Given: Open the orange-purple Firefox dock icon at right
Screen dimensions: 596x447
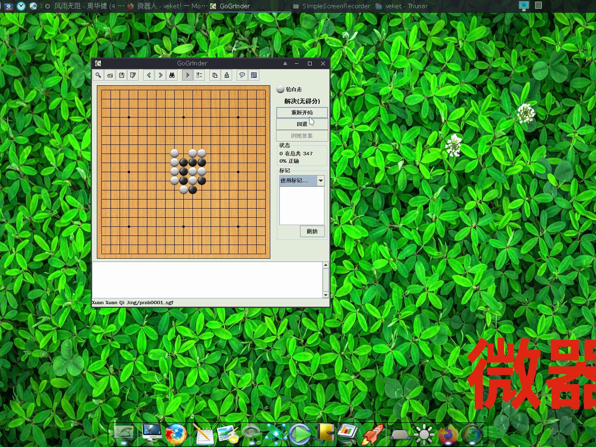Looking at the screenshot, I should [448, 435].
